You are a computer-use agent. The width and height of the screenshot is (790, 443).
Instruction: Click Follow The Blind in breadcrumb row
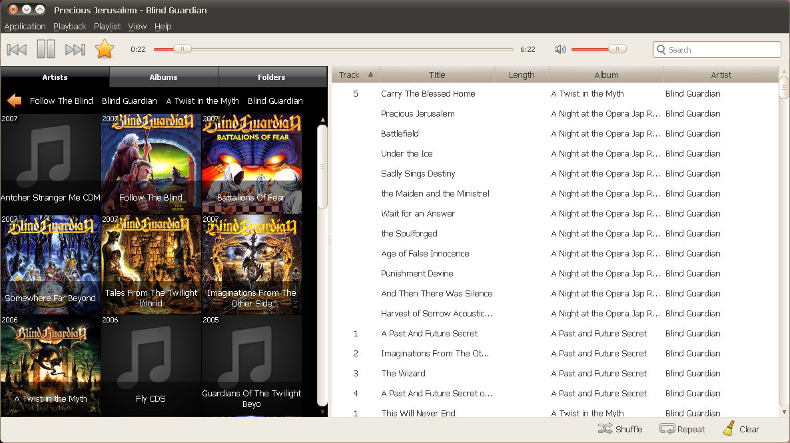(x=61, y=101)
